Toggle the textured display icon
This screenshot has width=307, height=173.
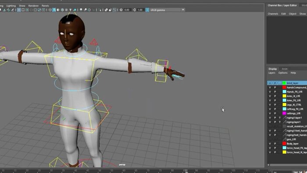click(x=66, y=10)
